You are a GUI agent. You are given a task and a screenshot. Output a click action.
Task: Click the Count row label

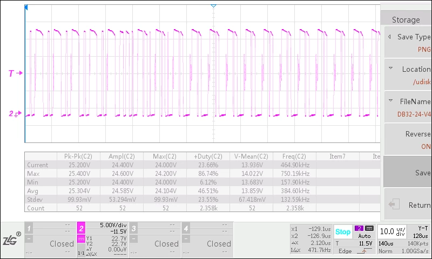[x=36, y=208]
